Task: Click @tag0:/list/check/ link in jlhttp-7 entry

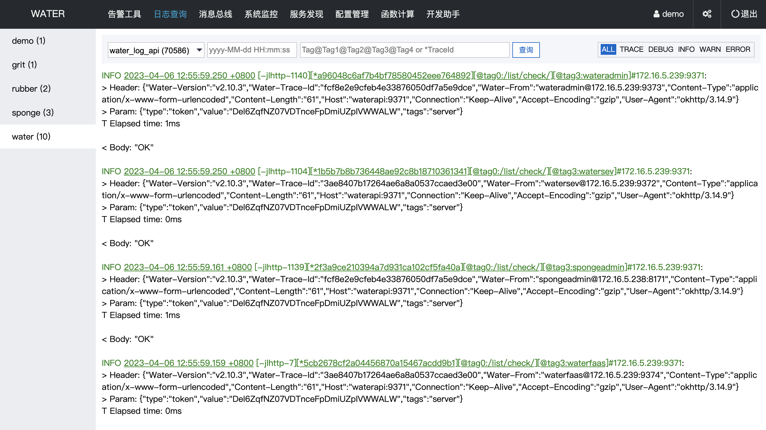Action: [497, 363]
